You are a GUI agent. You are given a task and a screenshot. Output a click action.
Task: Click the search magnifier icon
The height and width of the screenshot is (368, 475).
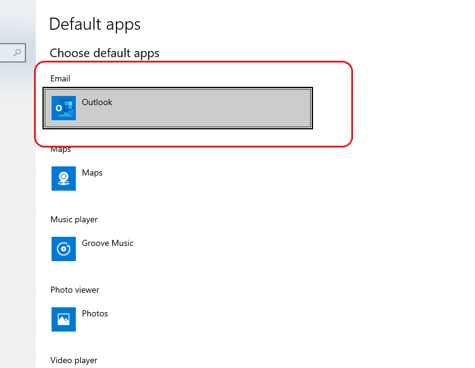tap(18, 53)
